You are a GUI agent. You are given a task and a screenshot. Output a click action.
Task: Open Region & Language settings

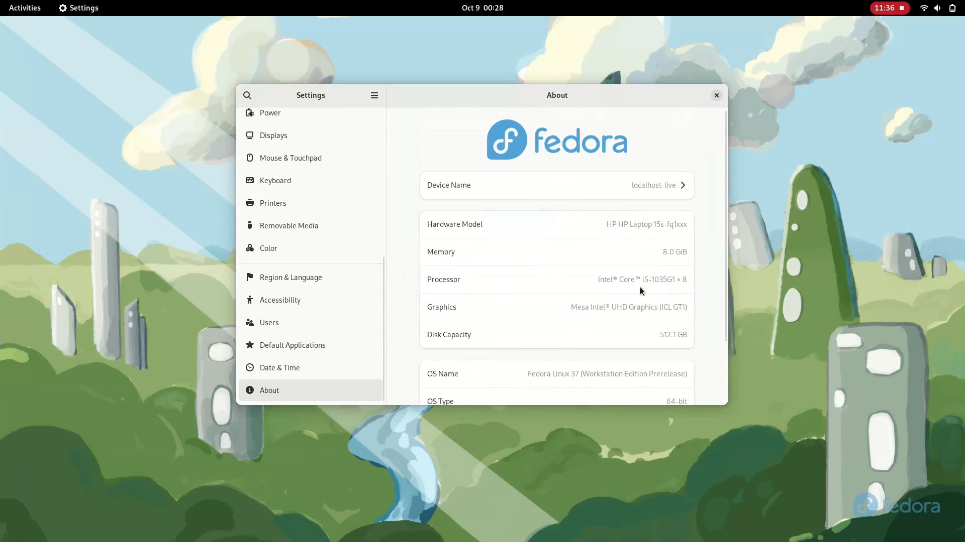coord(291,277)
